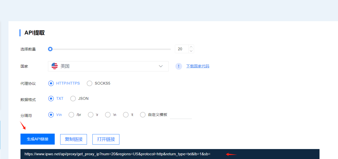
Task: Click the 打开链接 open link button
Action: click(106, 139)
